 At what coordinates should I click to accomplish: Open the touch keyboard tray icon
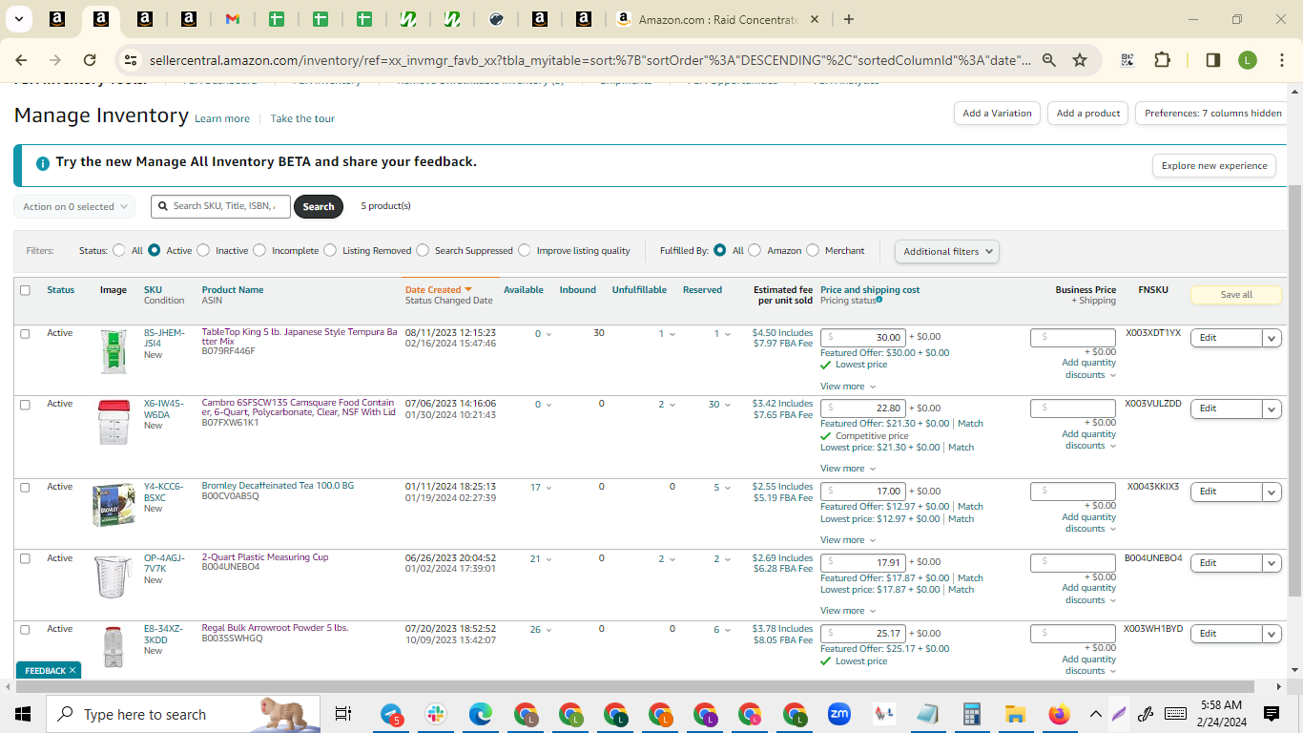click(x=1175, y=714)
